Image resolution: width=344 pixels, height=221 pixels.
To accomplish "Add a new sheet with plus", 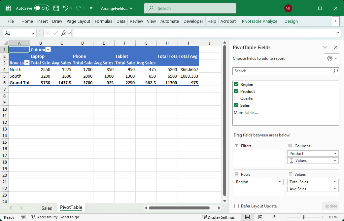I will point(102,208).
